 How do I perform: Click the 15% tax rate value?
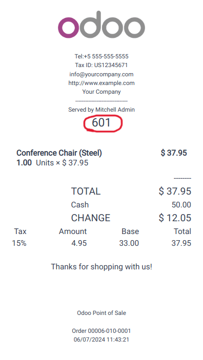tap(19, 243)
